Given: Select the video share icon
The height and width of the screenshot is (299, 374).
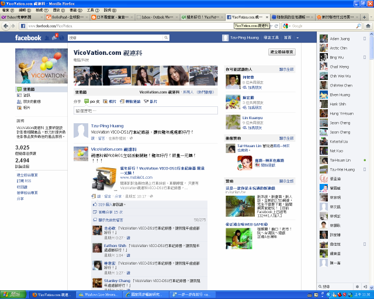Looking at the screenshot, I should click(x=146, y=102).
